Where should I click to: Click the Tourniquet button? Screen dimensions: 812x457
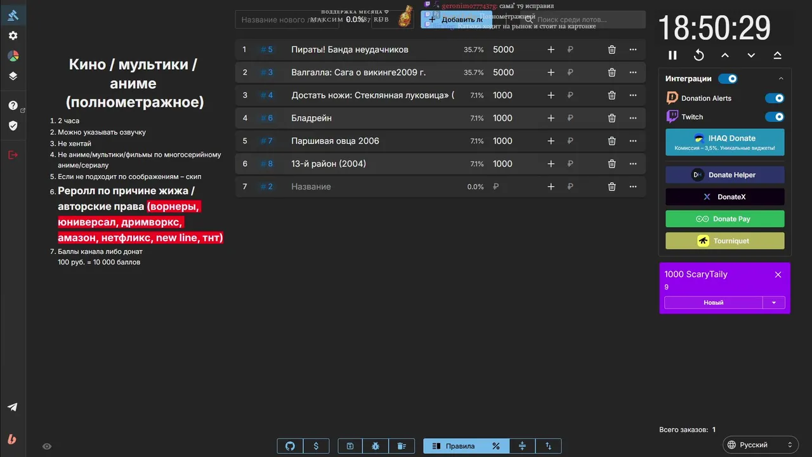[725, 241]
